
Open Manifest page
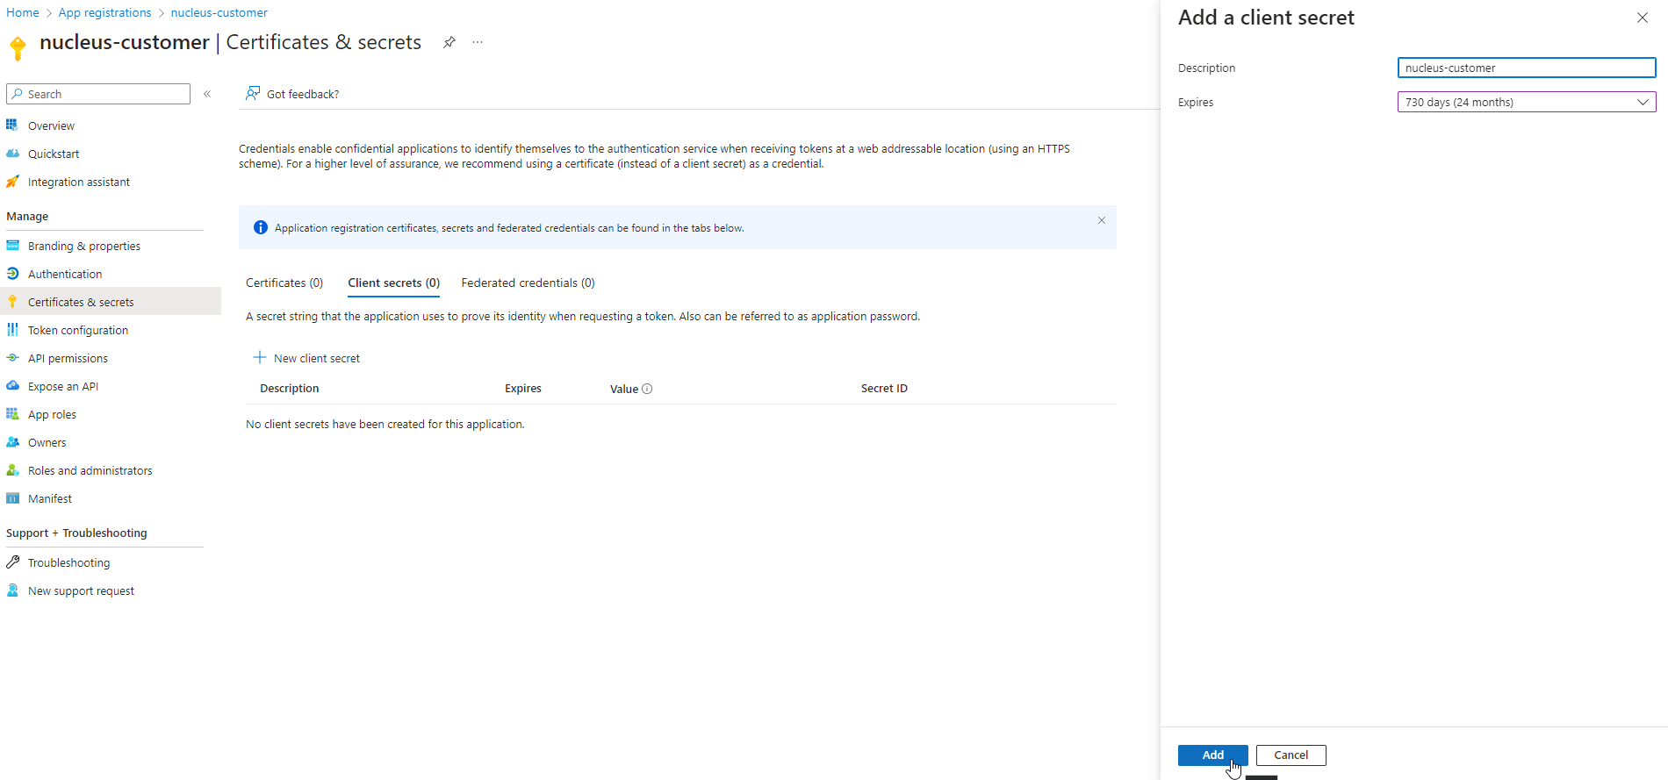50,498
